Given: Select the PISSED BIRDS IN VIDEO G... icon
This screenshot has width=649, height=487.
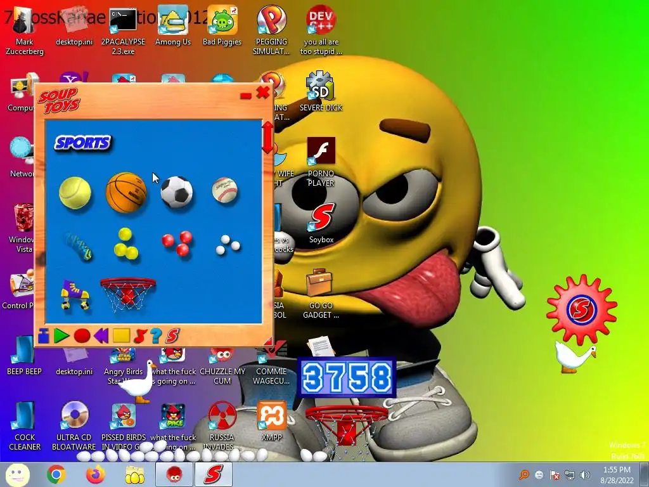Looking at the screenshot, I should tap(124, 425).
